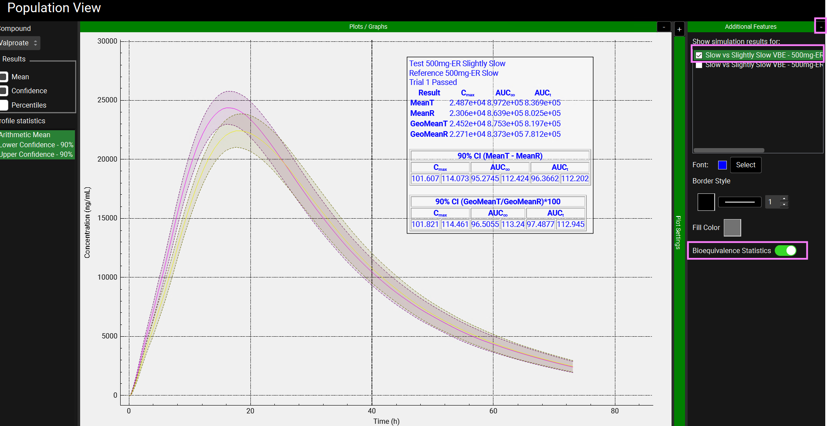Viewport: 827px width, 426px height.
Task: Open the gray Fill Color swatch
Action: 732,227
